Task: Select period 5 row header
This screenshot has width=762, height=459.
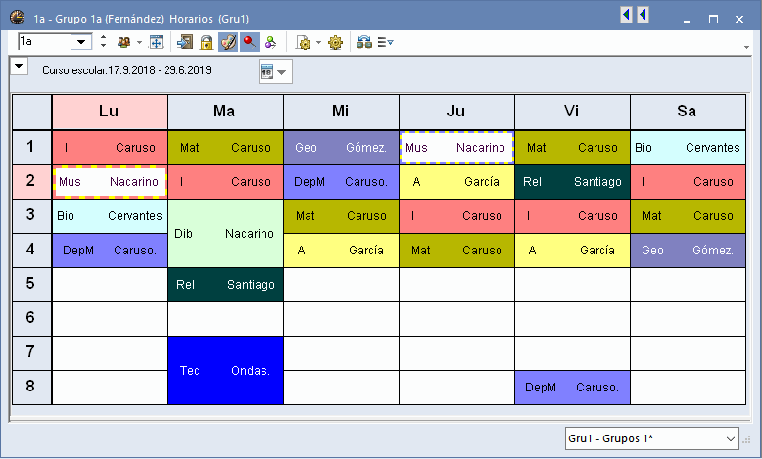Action: coord(31,285)
